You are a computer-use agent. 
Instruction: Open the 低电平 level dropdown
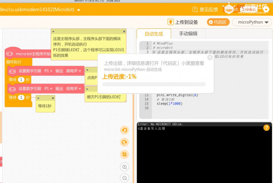tap(73, 89)
